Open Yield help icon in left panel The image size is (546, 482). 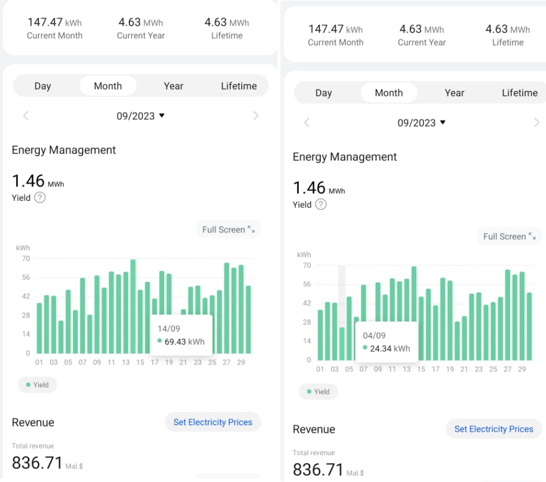[40, 197]
